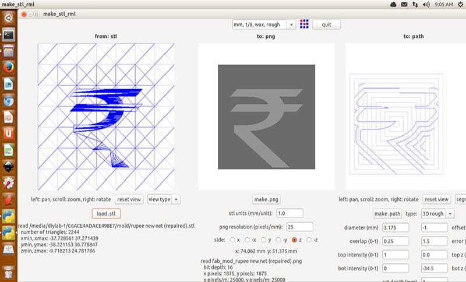Launch Firefox from the dock
This screenshot has height=282, width=466.
pyautogui.click(x=8, y=68)
